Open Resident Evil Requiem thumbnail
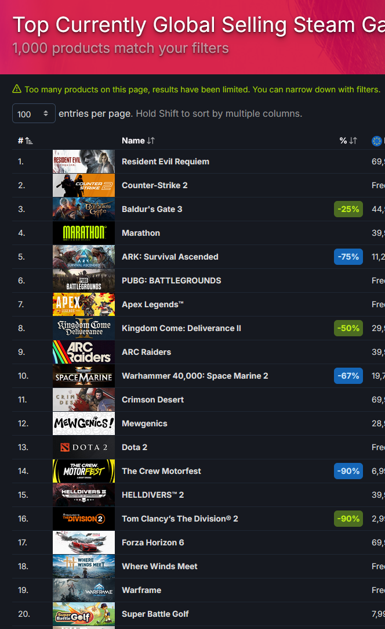Screen dimensions: 385x629 [83, 161]
